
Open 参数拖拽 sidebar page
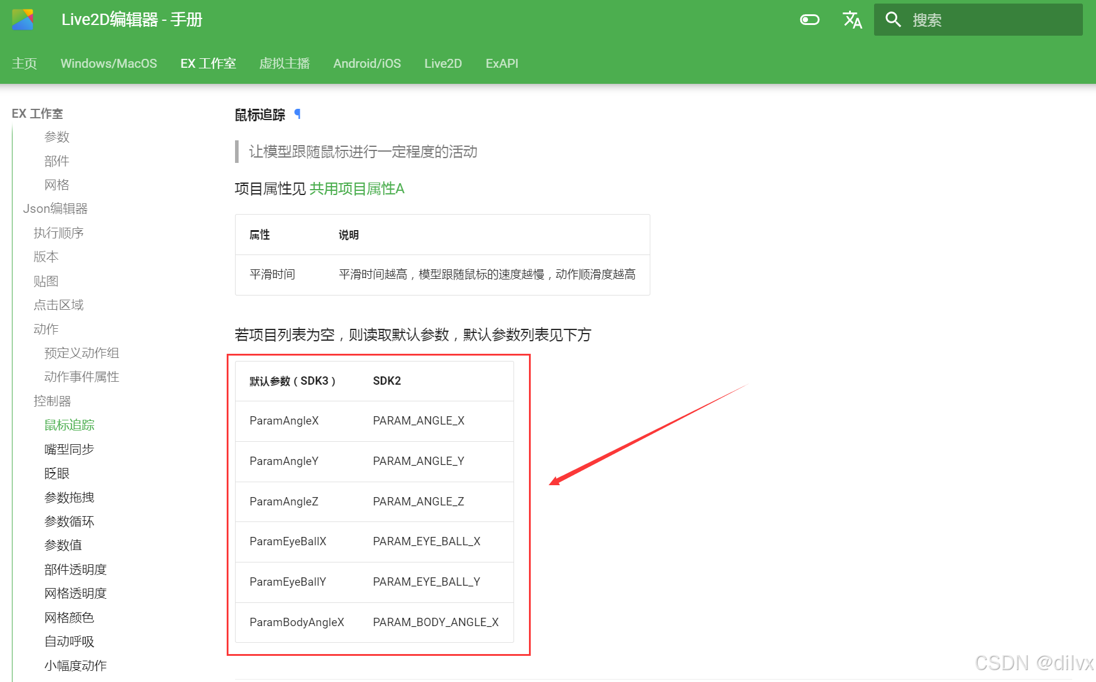[70, 497]
